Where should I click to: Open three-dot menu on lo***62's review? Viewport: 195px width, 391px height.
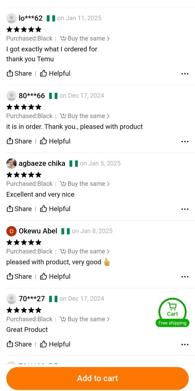(x=185, y=74)
